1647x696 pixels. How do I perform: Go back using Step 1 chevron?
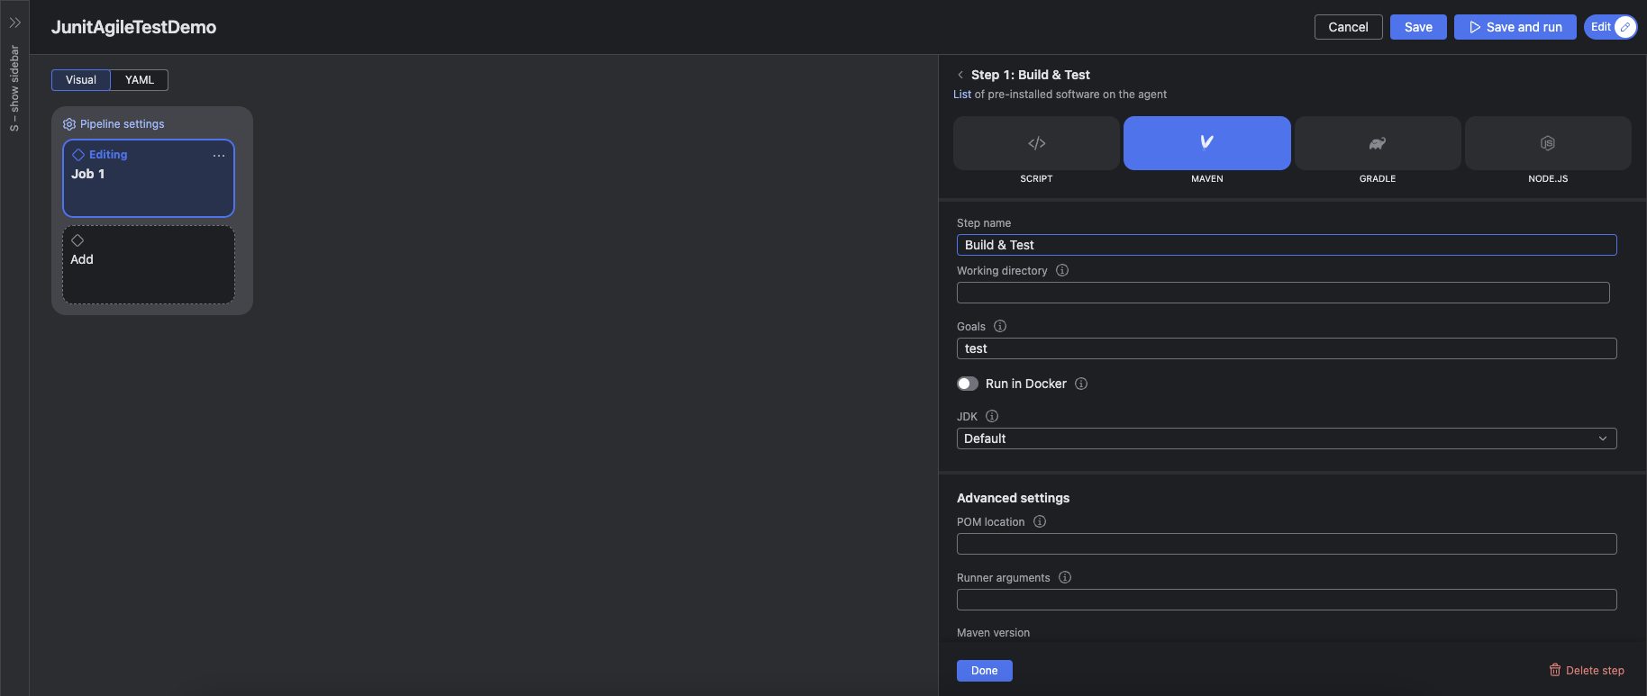pyautogui.click(x=960, y=75)
